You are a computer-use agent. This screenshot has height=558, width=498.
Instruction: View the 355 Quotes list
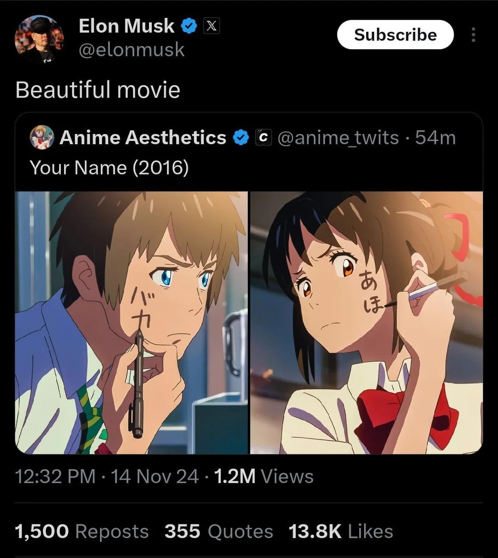(219, 531)
